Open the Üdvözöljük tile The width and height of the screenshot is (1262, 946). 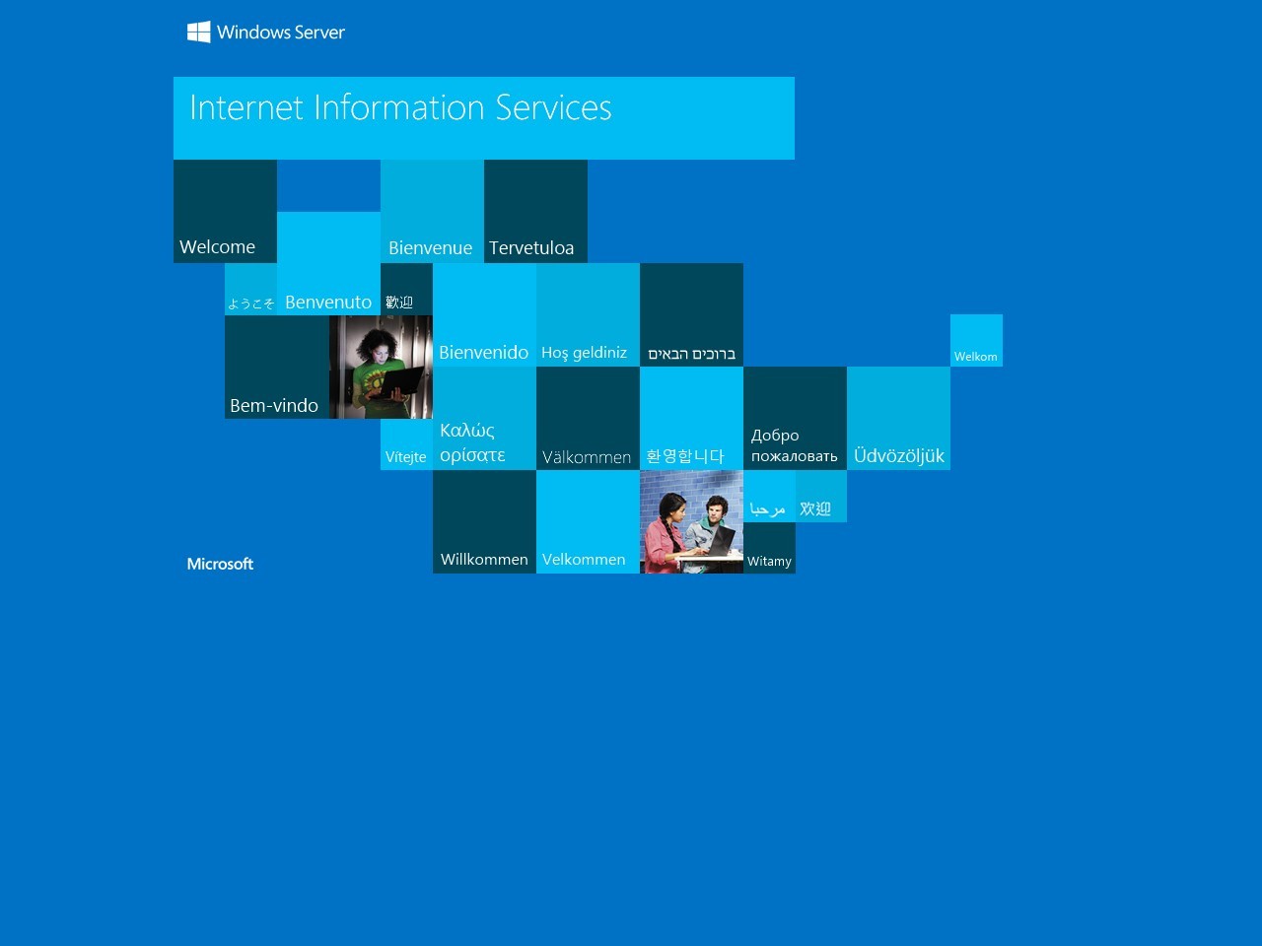click(x=898, y=419)
